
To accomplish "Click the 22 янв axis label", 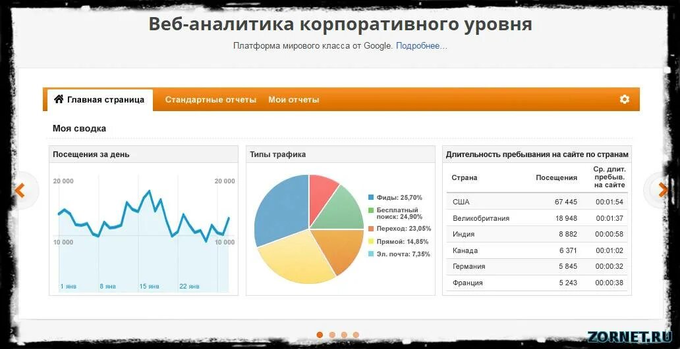I will click(190, 287).
